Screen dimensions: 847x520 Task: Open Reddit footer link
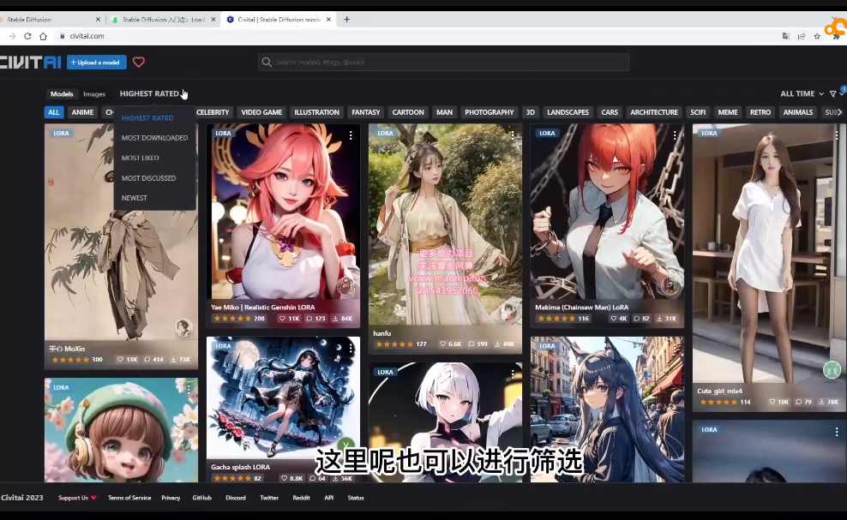pos(302,498)
